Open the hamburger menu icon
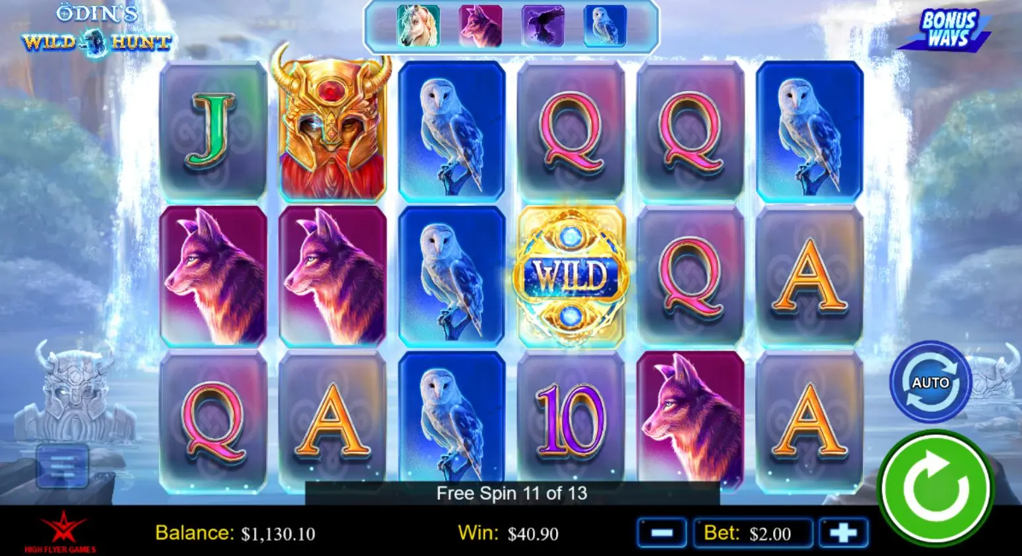 [62, 466]
